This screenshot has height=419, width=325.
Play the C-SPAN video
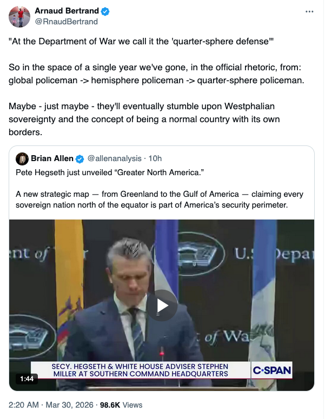click(x=162, y=305)
